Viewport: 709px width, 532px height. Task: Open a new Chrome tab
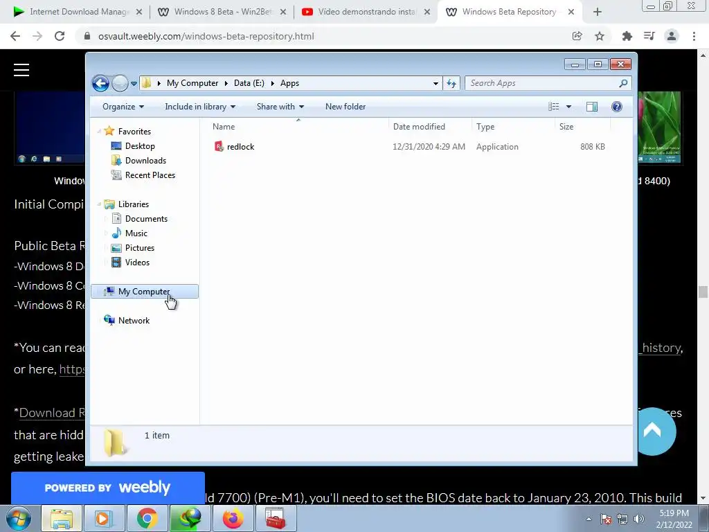pyautogui.click(x=598, y=12)
